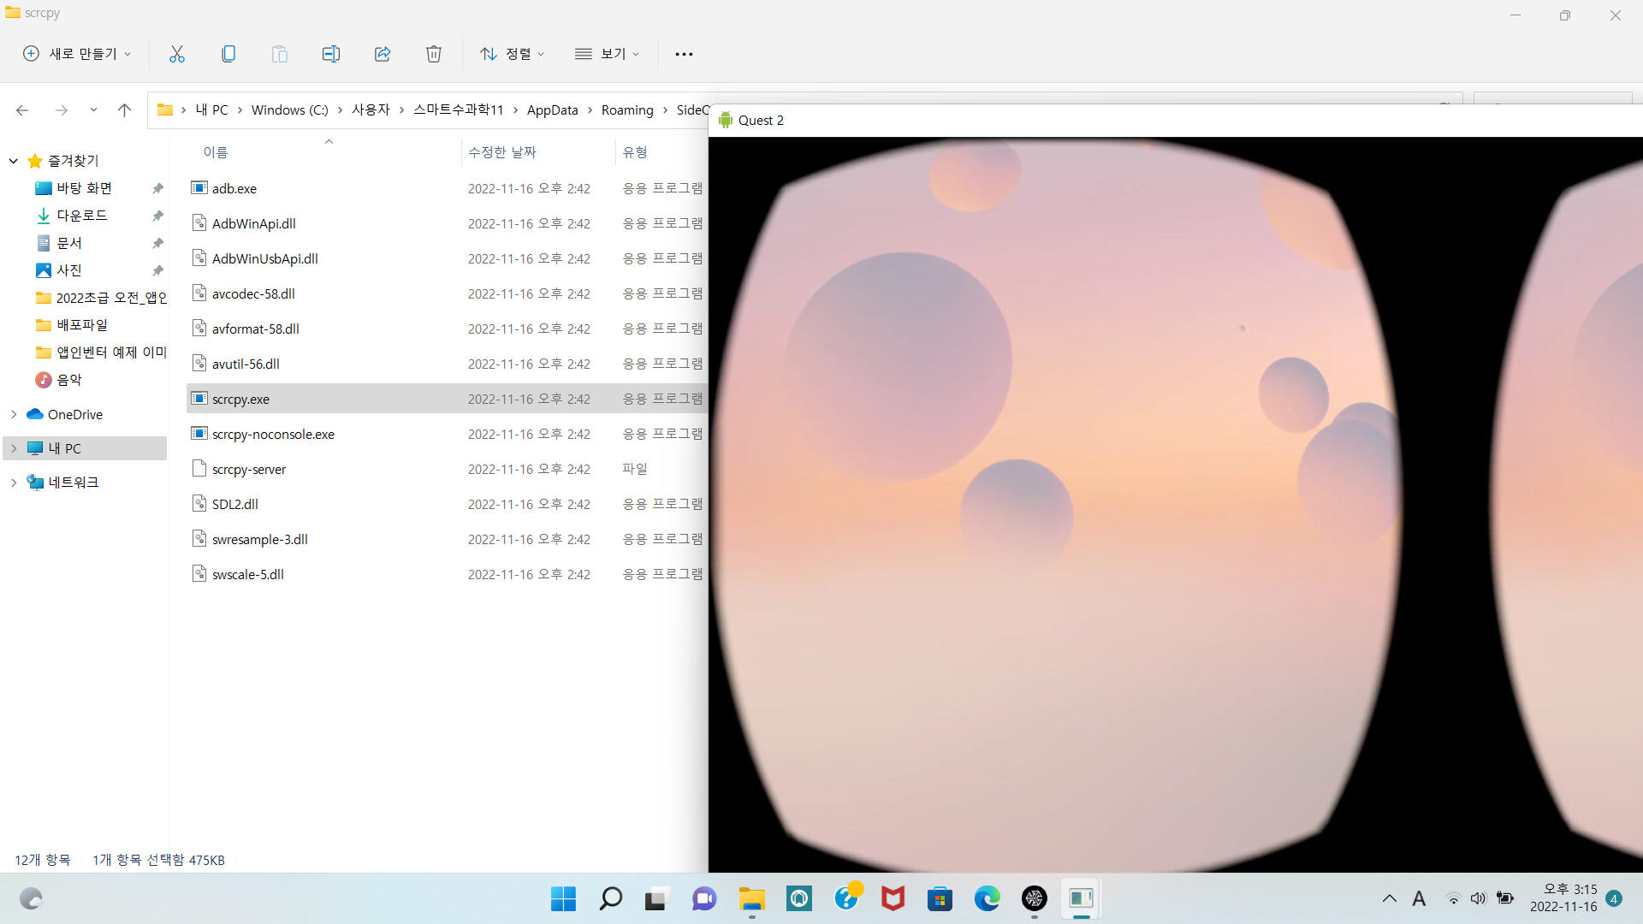Select 문서 in sidebar
Image resolution: width=1643 pixels, height=924 pixels.
(x=69, y=243)
